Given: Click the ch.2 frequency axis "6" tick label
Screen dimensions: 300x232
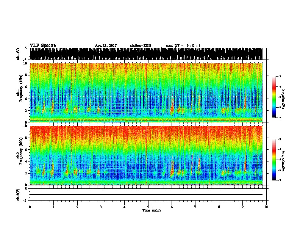Looking at the screenshot, I should [x=27, y=149].
